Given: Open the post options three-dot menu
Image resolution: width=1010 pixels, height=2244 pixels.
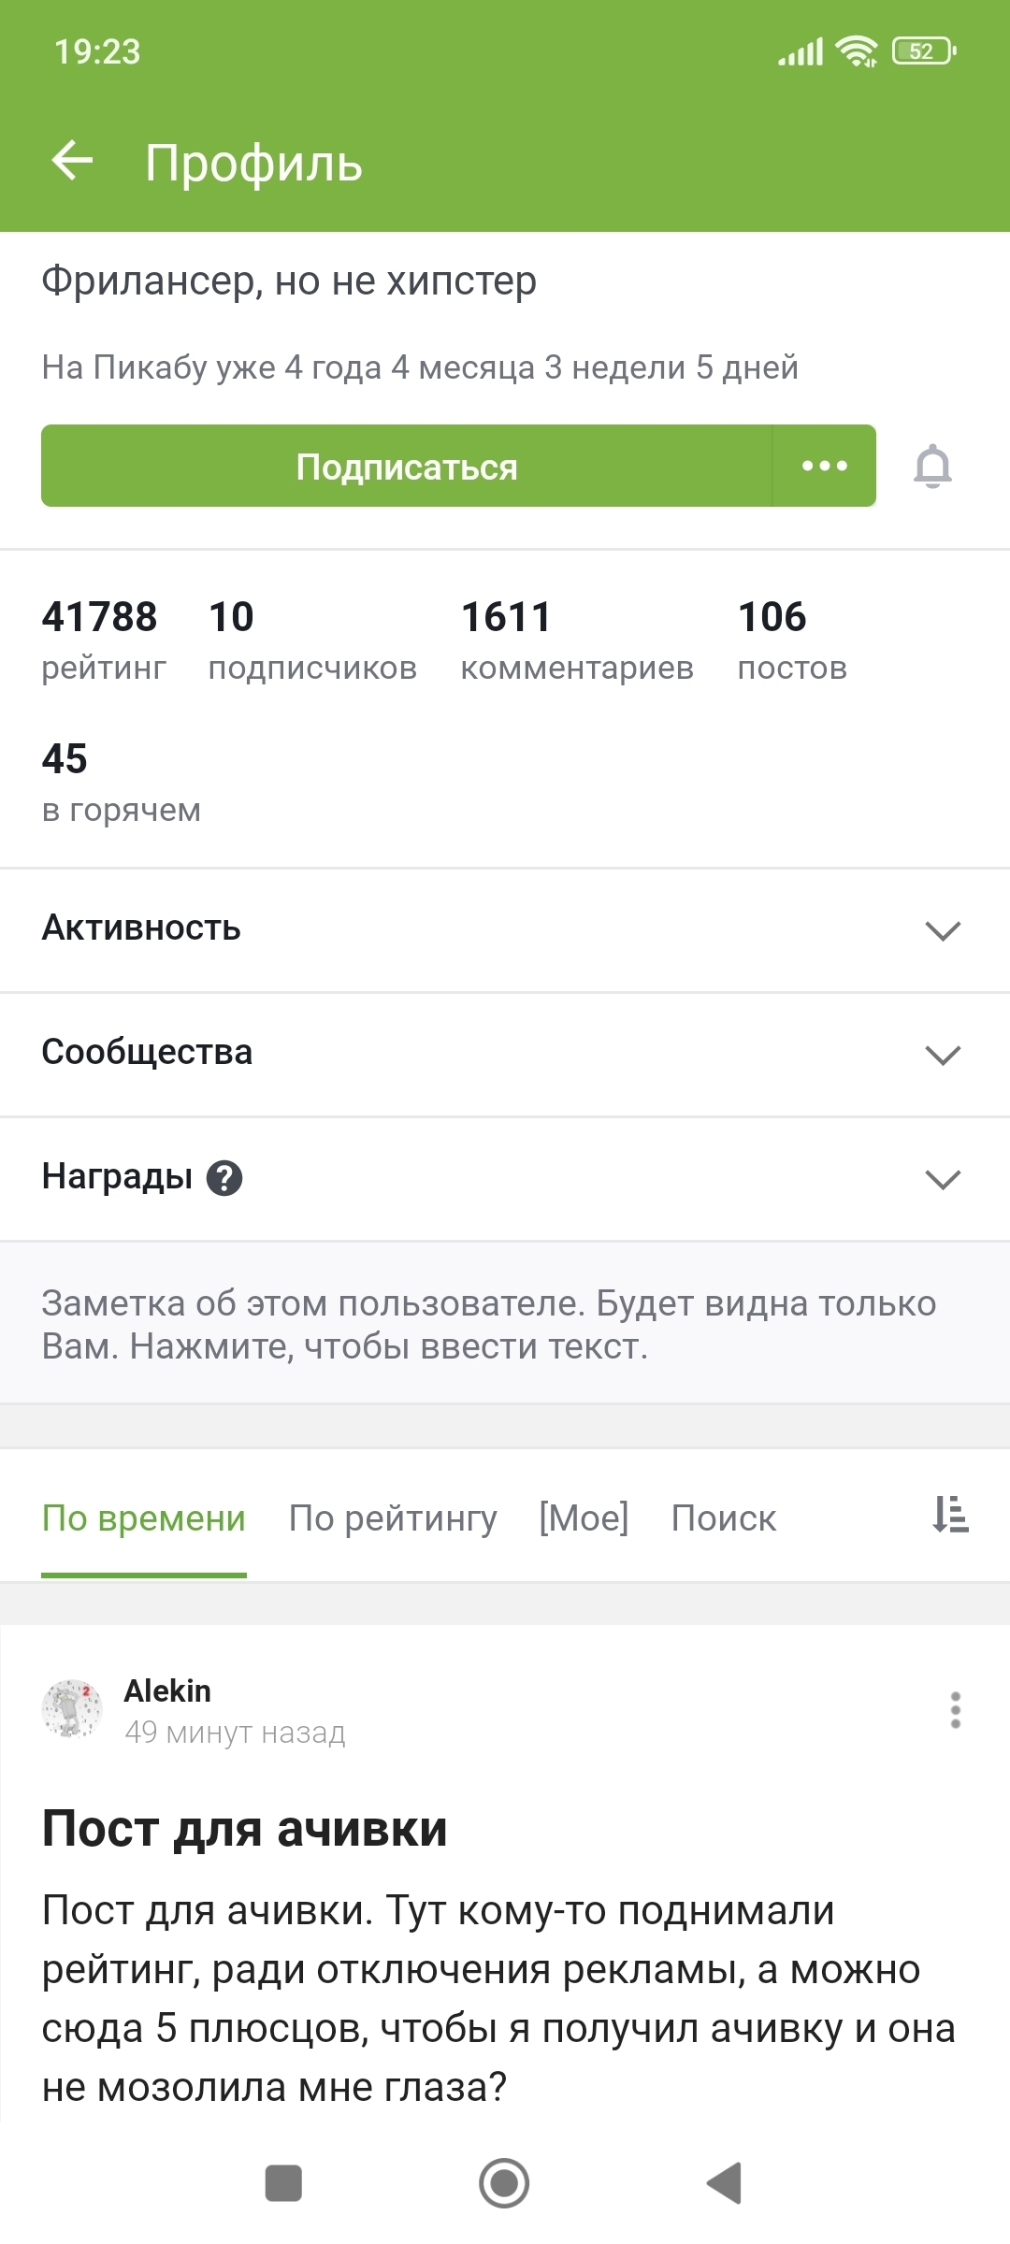Looking at the screenshot, I should click(955, 1710).
